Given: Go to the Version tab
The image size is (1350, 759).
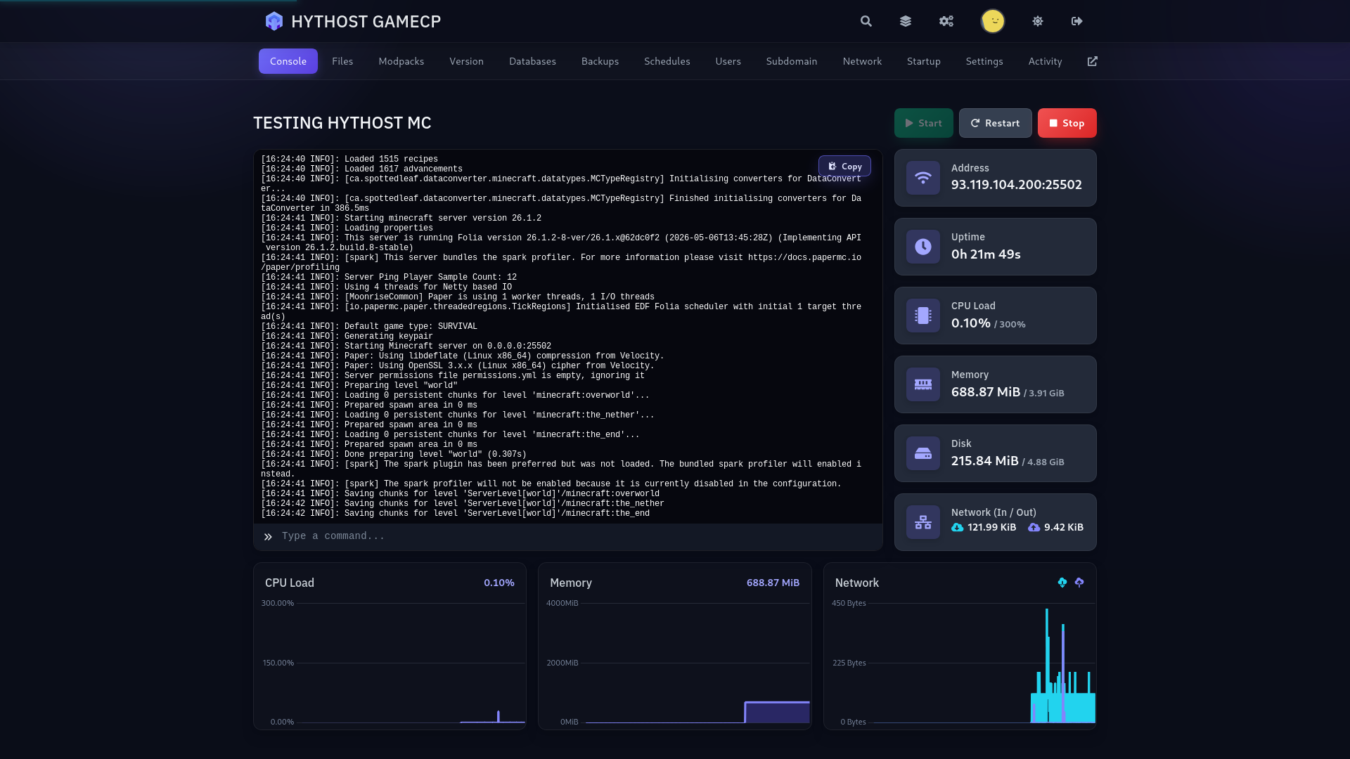Looking at the screenshot, I should [467, 61].
